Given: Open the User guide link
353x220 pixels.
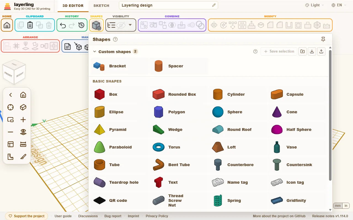Looking at the screenshot, I should point(63,216).
